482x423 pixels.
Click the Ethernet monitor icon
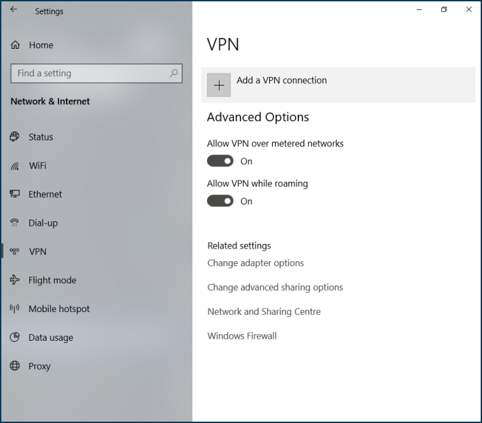15,194
